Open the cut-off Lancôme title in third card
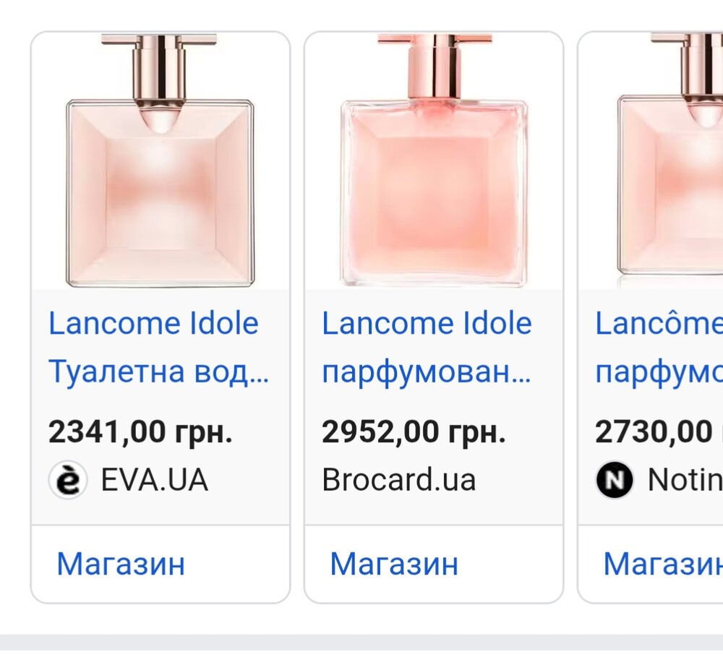Screen dimensions: 723x657 coord(659,324)
